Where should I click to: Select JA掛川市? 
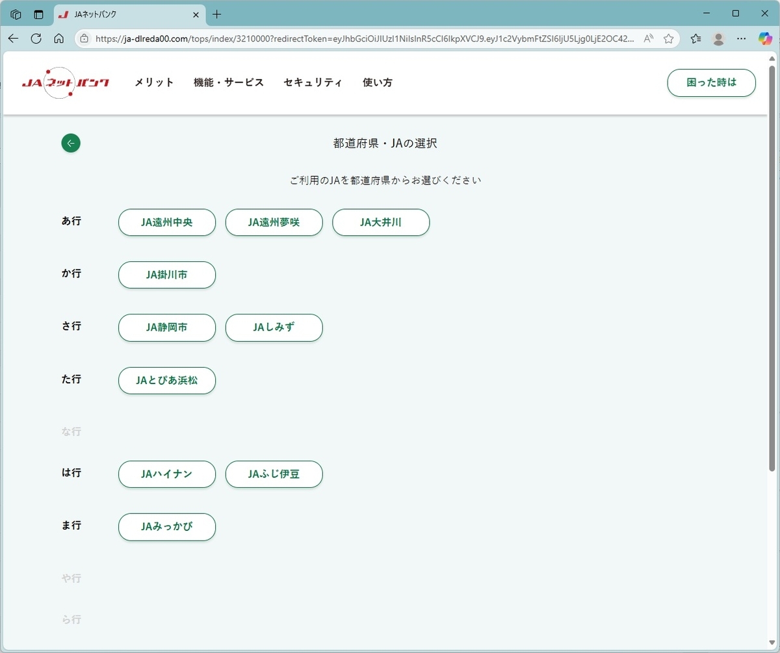pos(167,275)
